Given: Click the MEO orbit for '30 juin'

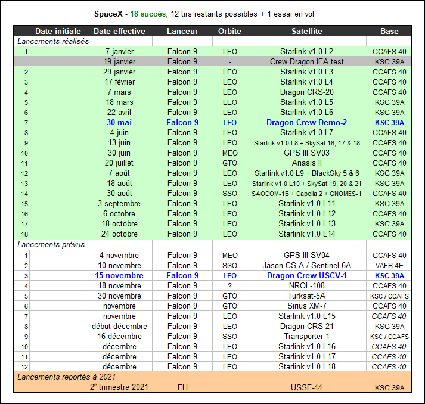Looking at the screenshot, I should tap(230, 153).
